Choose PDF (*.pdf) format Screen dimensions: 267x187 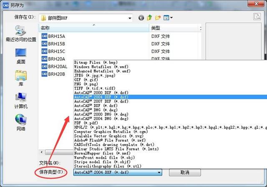tap(170, 123)
